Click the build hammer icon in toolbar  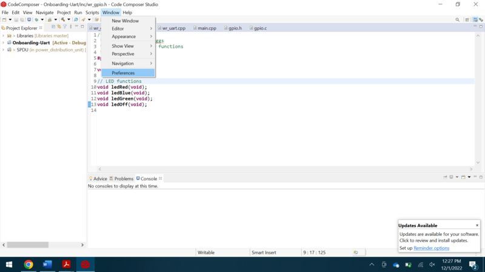point(62,19)
